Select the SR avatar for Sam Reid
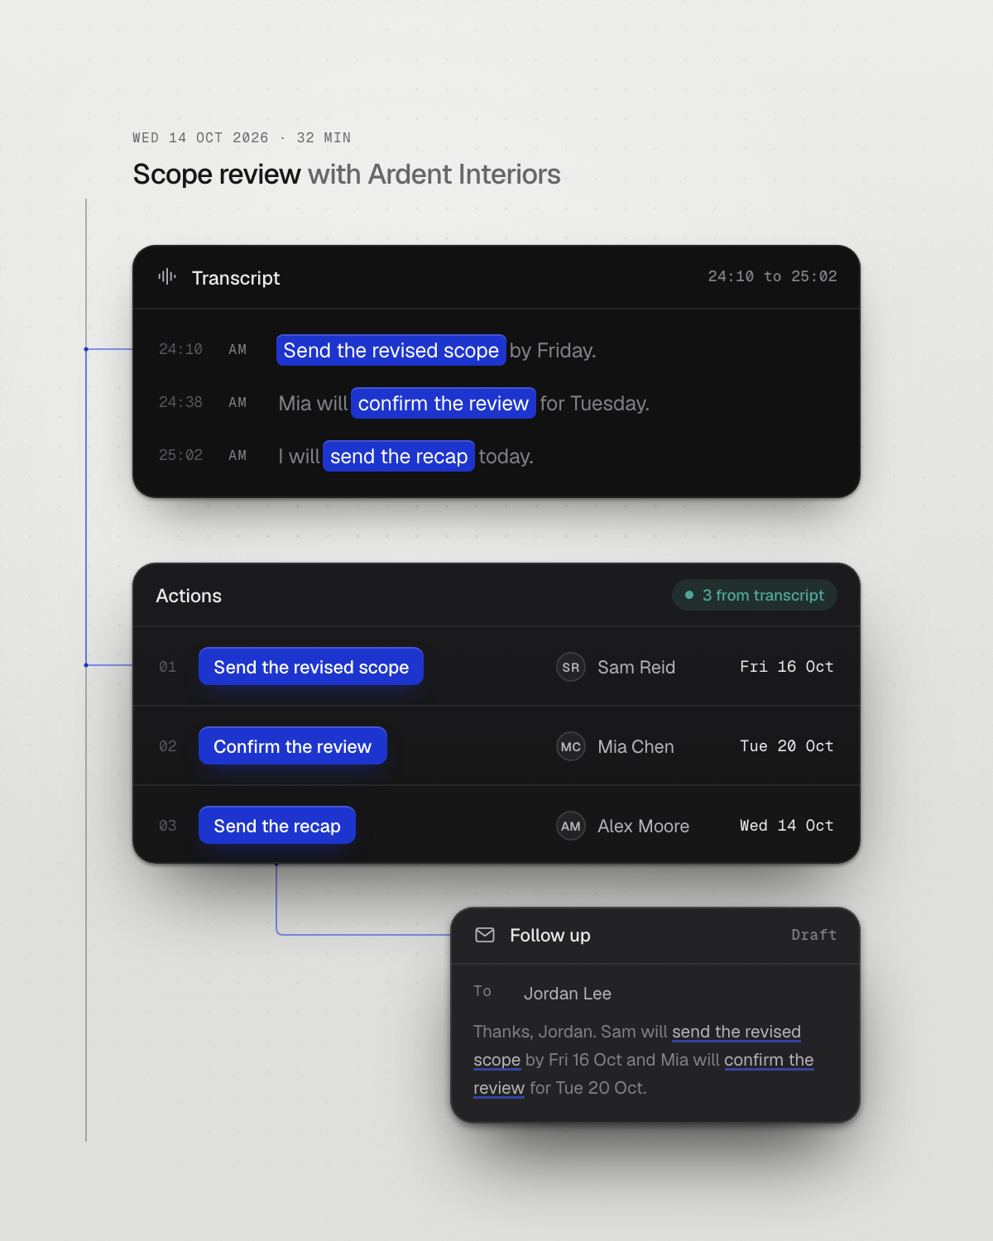 pos(571,667)
